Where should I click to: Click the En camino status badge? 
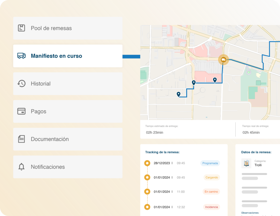[211, 192]
